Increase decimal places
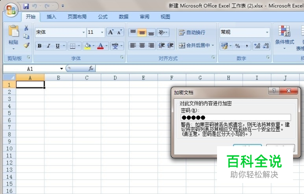Viewport: 304px width, 194px height. pos(257,46)
